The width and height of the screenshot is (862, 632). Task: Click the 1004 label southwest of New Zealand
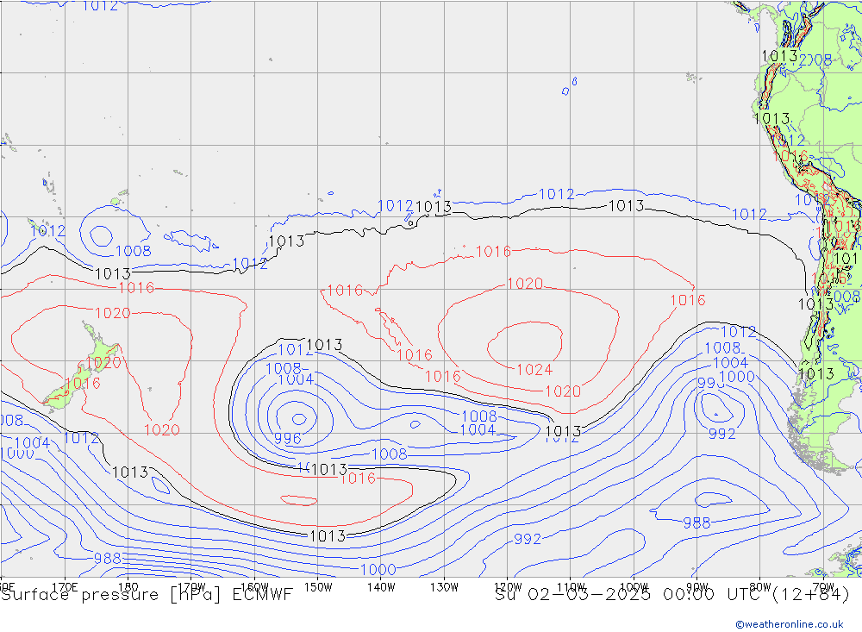[33, 443]
